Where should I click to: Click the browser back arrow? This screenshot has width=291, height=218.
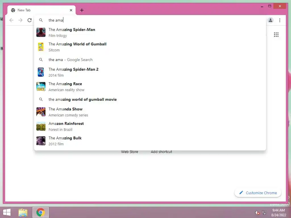pos(11,20)
